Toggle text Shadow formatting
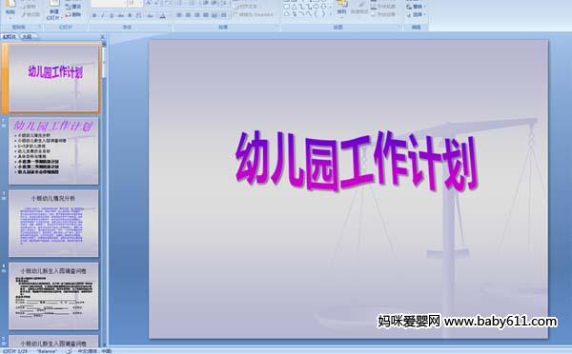The width and height of the screenshot is (572, 354). point(130,15)
